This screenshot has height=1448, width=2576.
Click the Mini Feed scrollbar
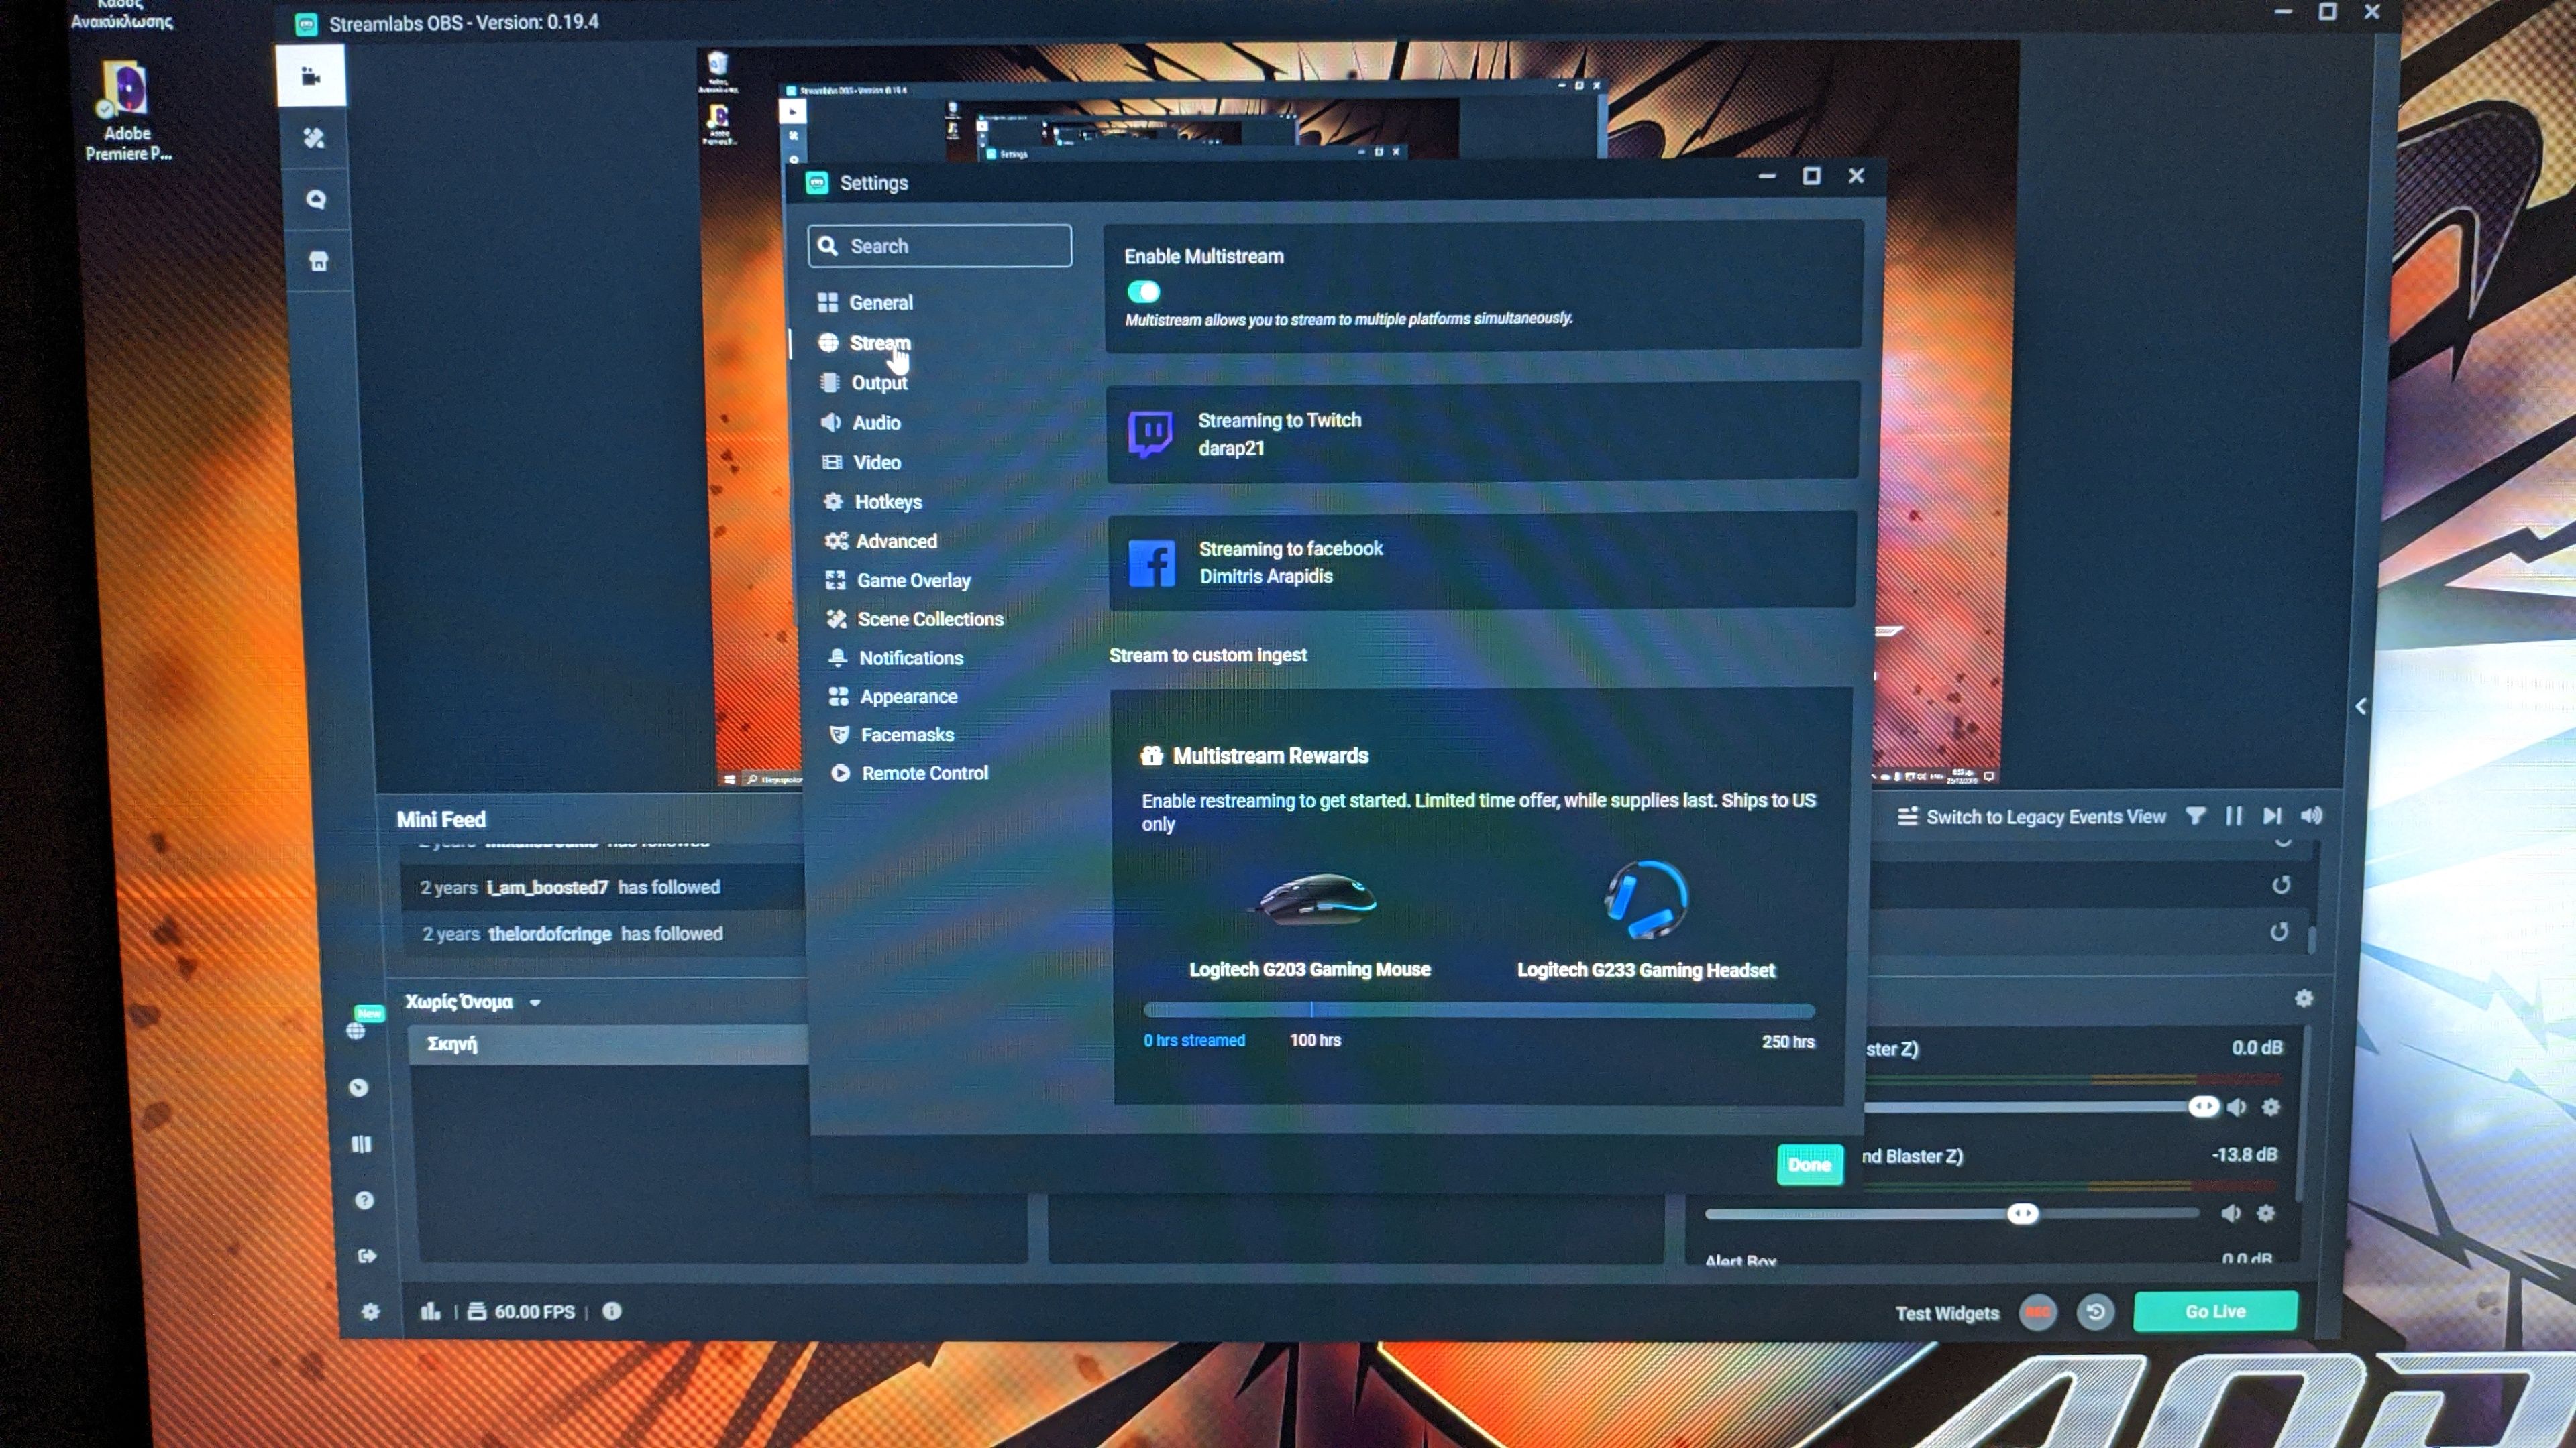2312,939
